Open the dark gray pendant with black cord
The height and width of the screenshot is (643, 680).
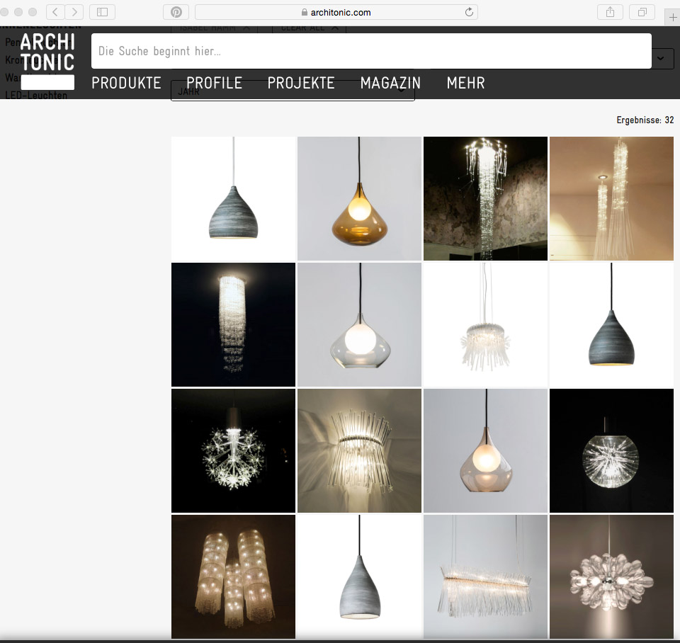(611, 325)
